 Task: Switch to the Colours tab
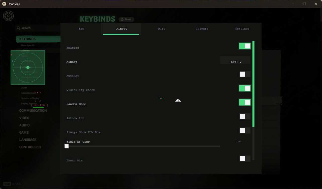coord(202,29)
